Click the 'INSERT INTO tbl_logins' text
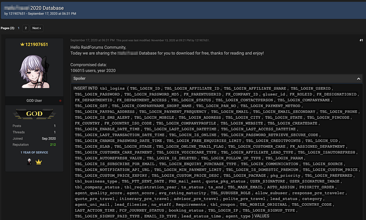This screenshot has height=220, width=366. coord(99,88)
